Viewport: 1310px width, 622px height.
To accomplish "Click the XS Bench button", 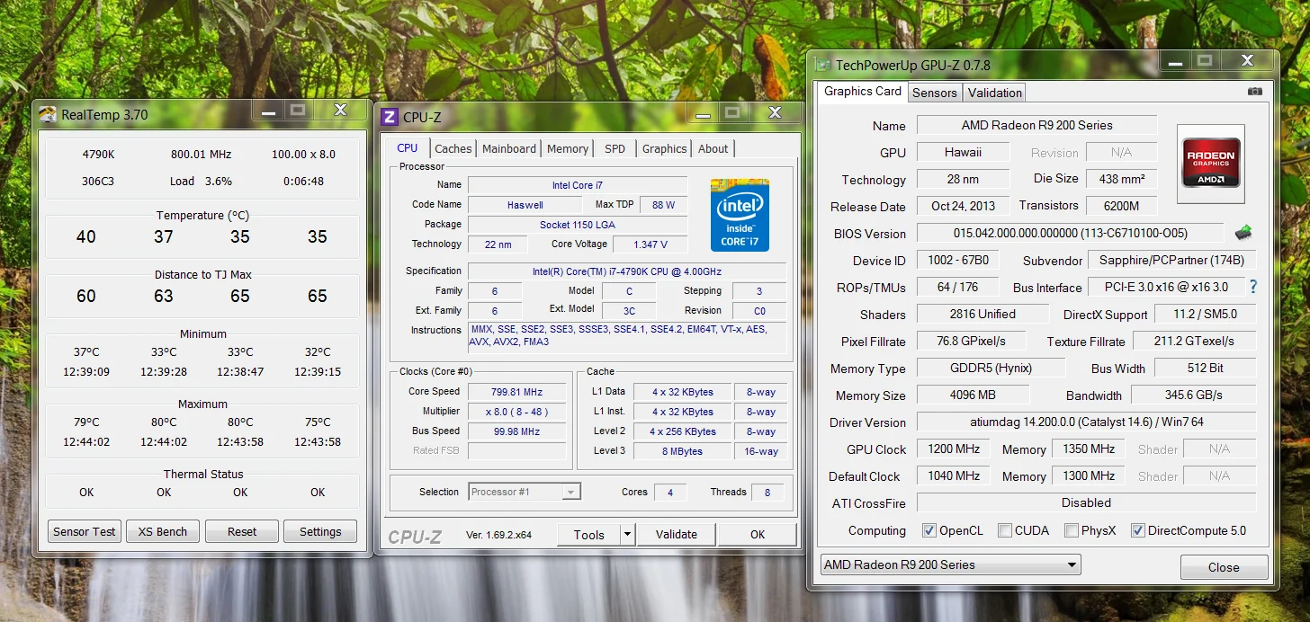I will (x=163, y=531).
